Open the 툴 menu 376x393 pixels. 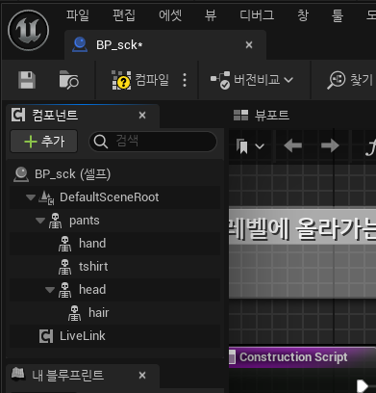tap(338, 15)
